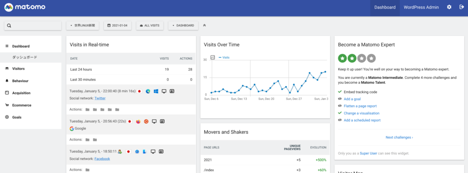The width and height of the screenshot is (468, 173).
Task: Click the Next challenges link
Action: pos(399,137)
